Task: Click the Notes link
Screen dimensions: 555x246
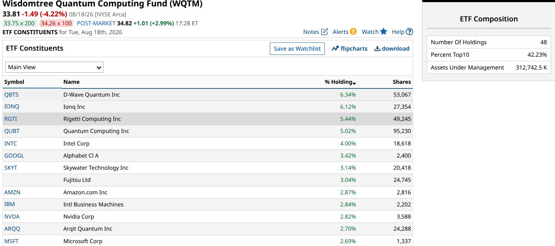Action: pos(311,32)
